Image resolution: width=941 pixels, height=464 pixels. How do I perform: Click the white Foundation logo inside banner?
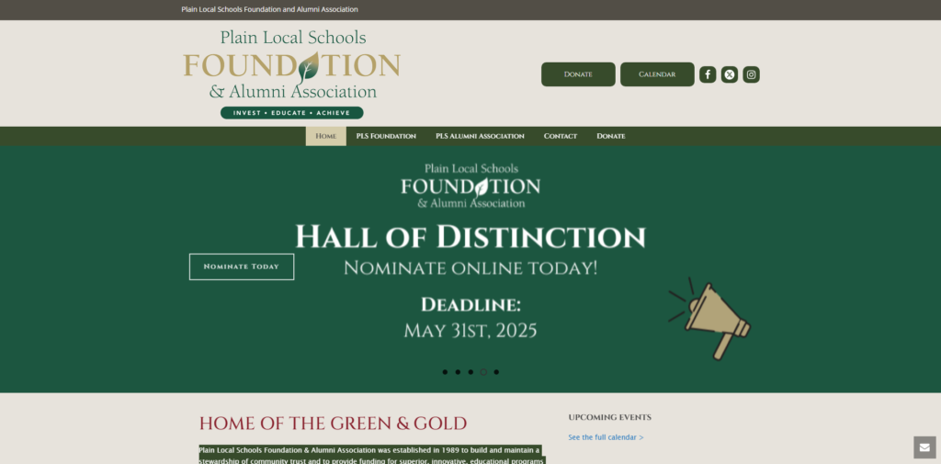pos(470,186)
